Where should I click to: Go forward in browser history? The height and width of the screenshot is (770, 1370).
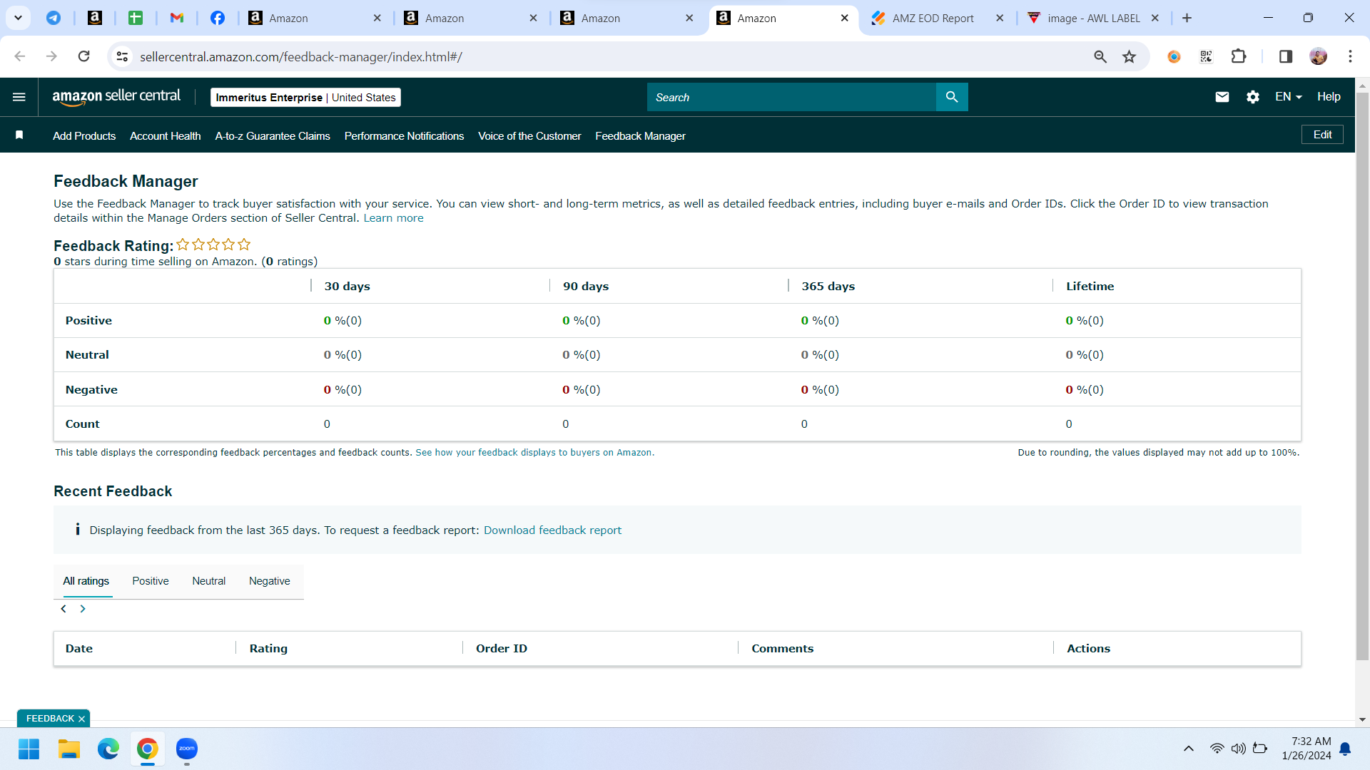[x=51, y=56]
